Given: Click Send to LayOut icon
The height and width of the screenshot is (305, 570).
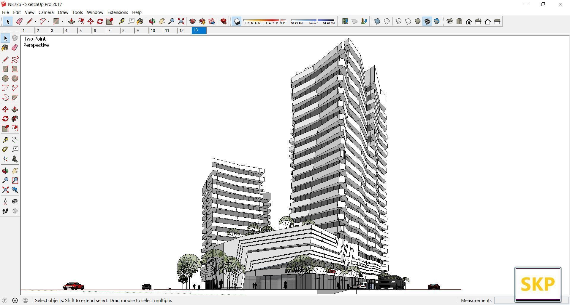Looking at the screenshot, I should (212, 21).
